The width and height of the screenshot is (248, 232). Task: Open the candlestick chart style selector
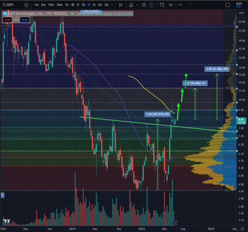pos(121,5)
